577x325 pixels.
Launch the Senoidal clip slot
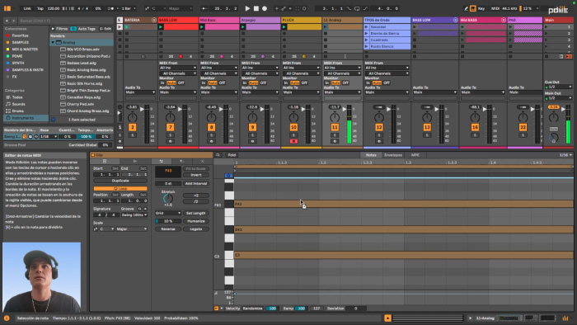click(x=366, y=27)
